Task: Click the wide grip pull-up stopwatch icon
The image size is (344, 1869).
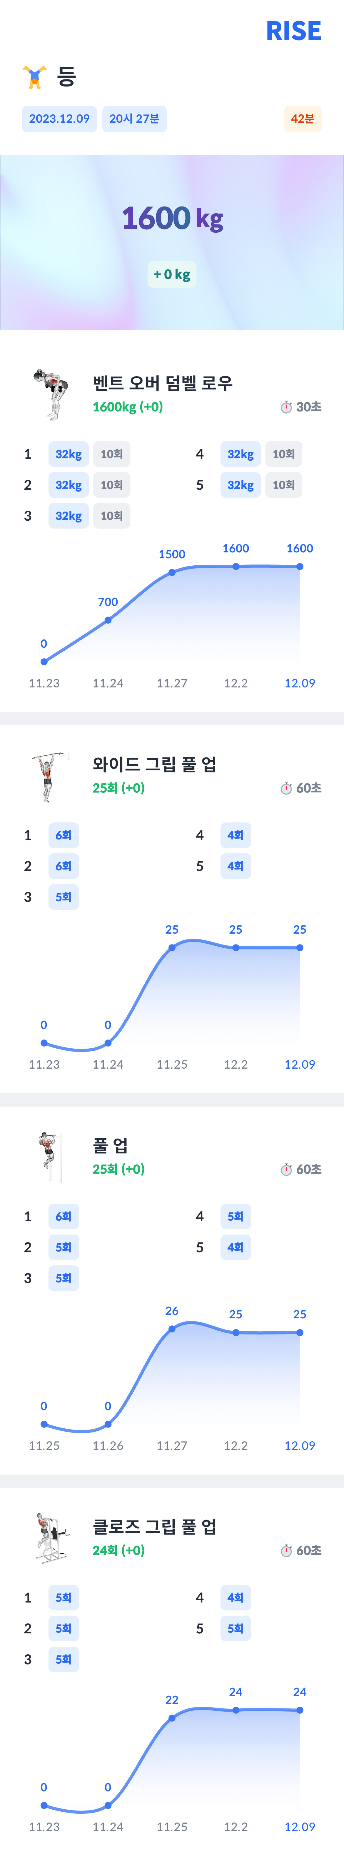Action: pos(286,788)
